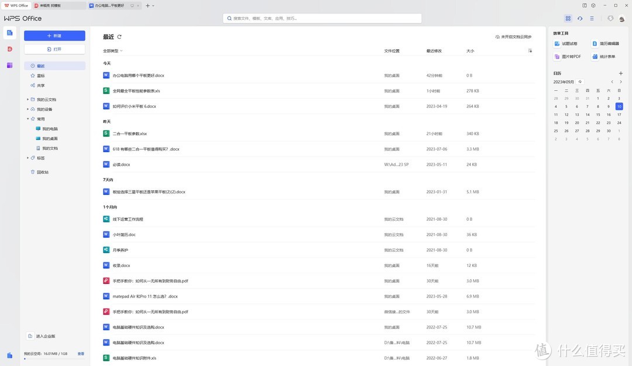The width and height of the screenshot is (632, 366).
Task: Open the 图片转PDF tool
Action: coord(568,57)
